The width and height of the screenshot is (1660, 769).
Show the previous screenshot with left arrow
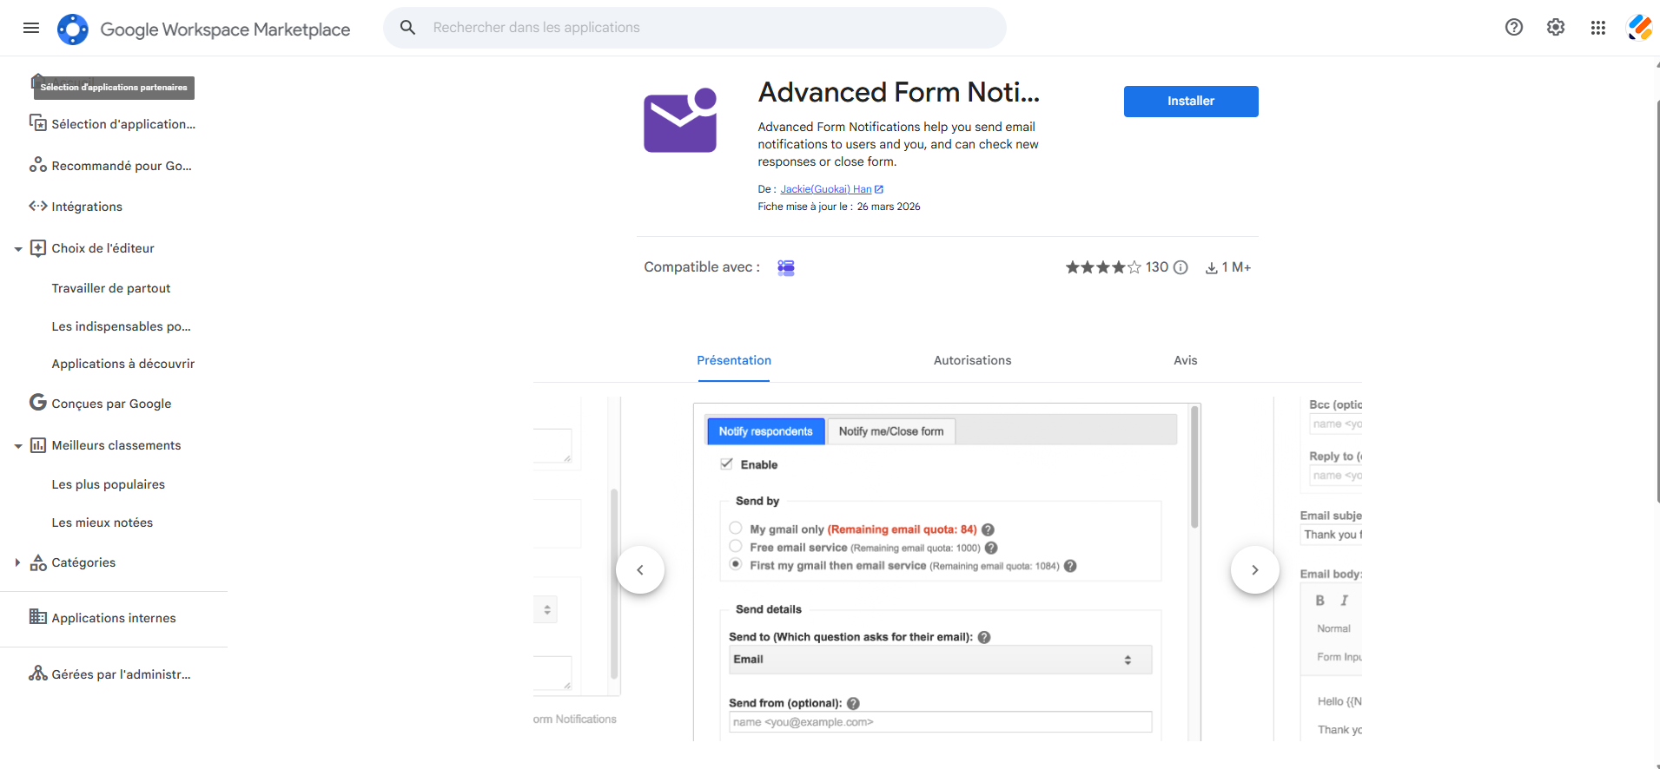tap(640, 570)
